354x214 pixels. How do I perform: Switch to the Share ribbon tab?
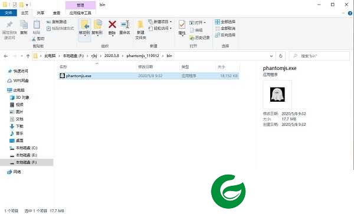pyautogui.click(x=40, y=13)
